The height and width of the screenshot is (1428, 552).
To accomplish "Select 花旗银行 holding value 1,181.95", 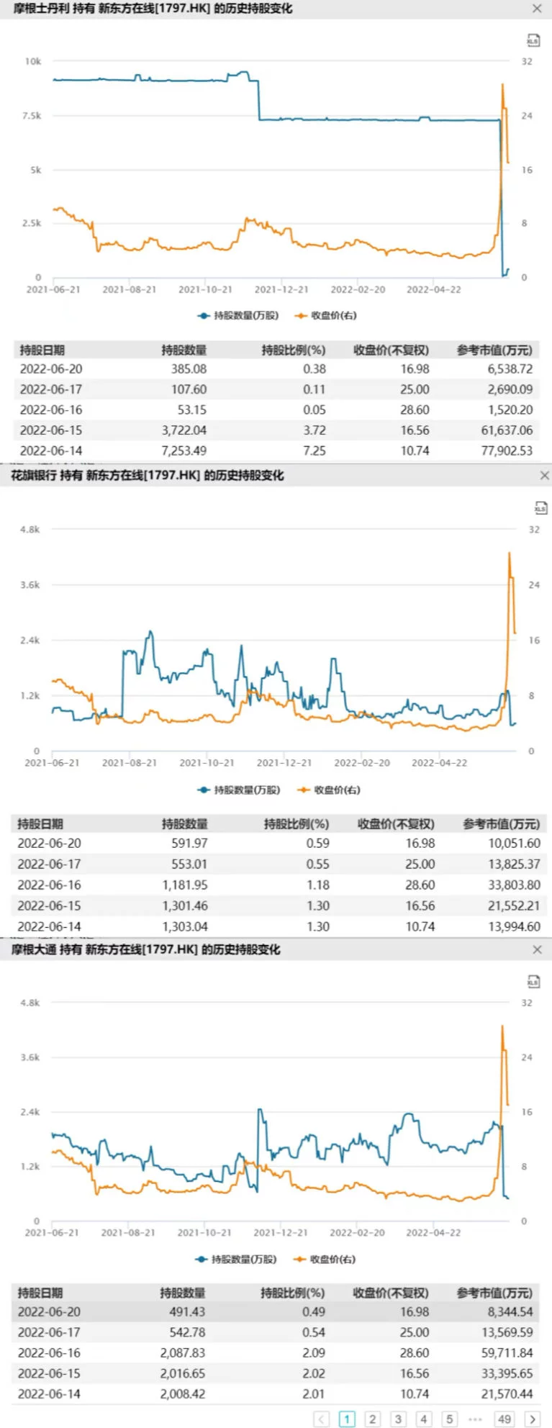I will 186,885.
